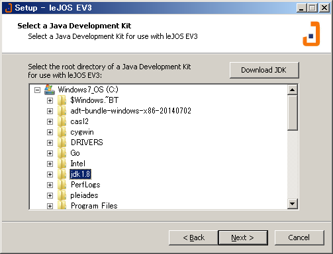The height and width of the screenshot is (254, 333).
Task: Expand the cygwin folder node
Action: [x=50, y=132]
